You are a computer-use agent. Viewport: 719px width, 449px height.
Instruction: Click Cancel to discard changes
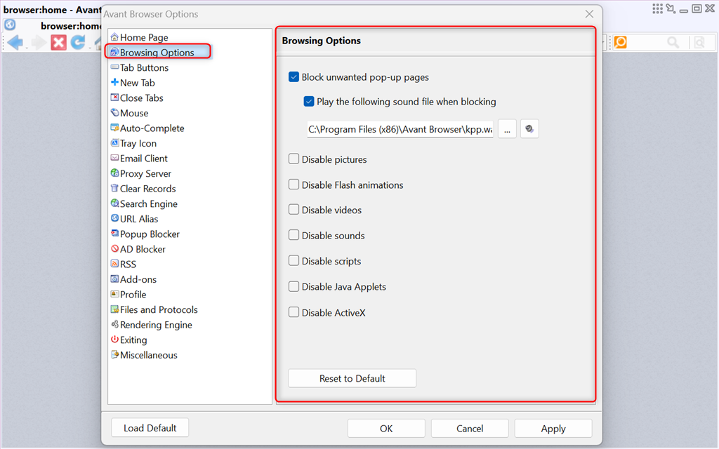pyautogui.click(x=470, y=429)
